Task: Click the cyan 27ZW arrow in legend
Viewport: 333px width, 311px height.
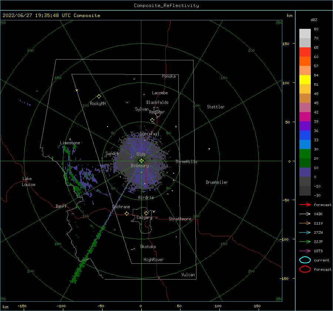Action: pos(305,233)
